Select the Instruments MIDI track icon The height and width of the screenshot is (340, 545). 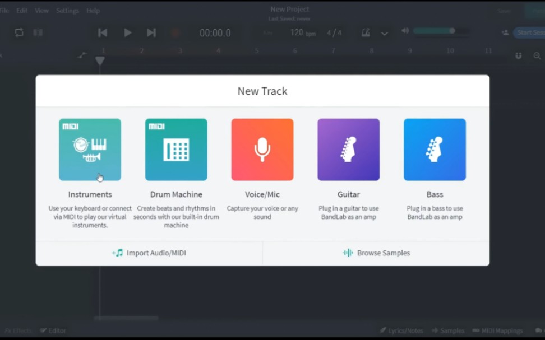(x=90, y=149)
